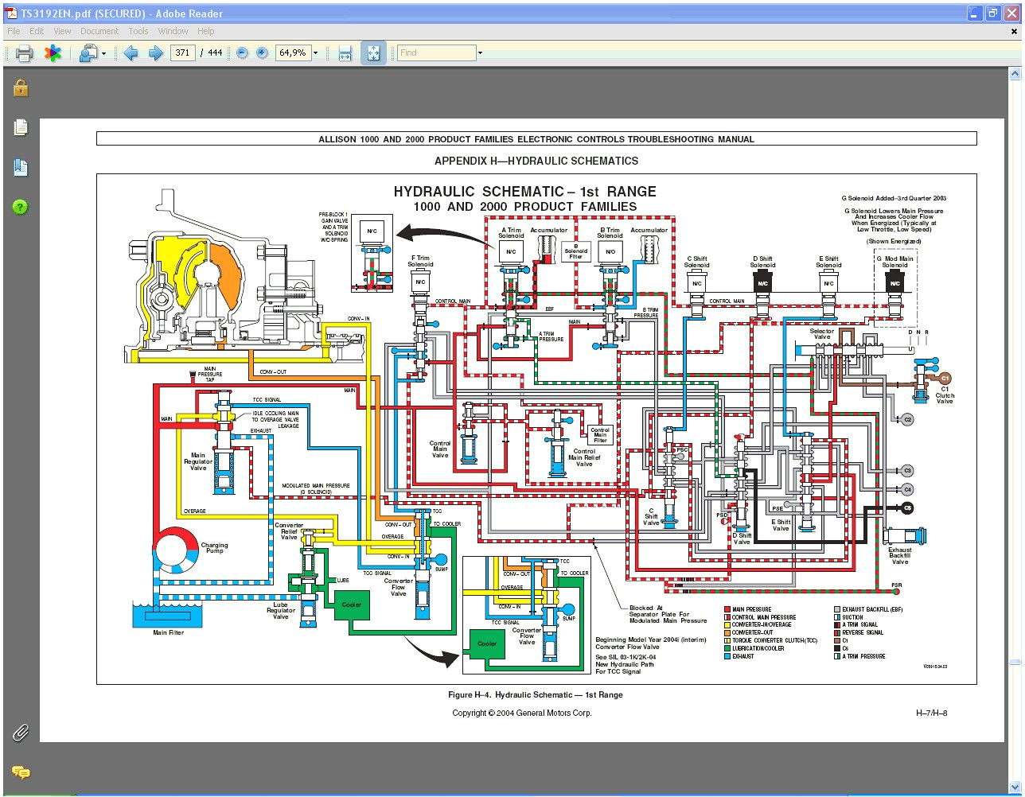This screenshot has height=797, width=1025.
Task: Toggle the Adobe collaboration pinwheel icon
Action: [52, 52]
